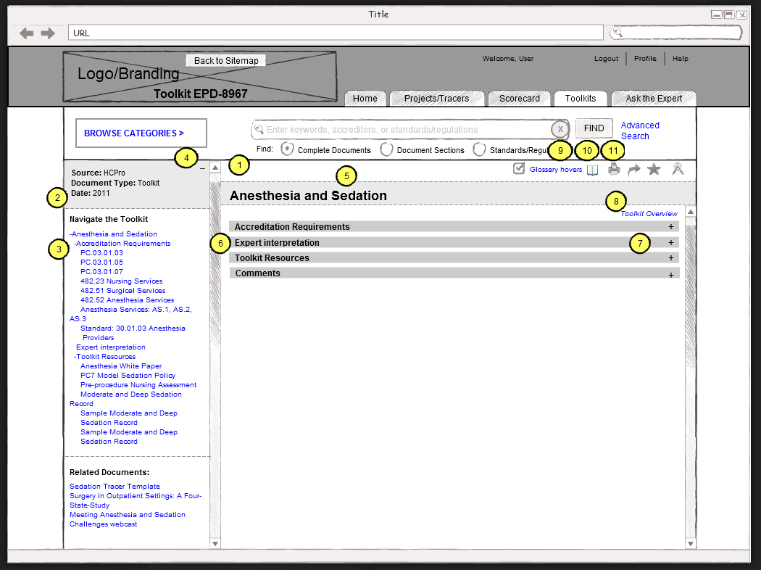Click the up arrow of the content area scrollbar
Screen dimensions: 761x570
pos(690,212)
